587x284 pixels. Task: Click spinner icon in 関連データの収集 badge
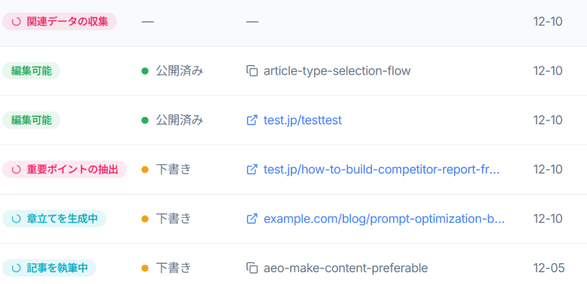(x=16, y=22)
